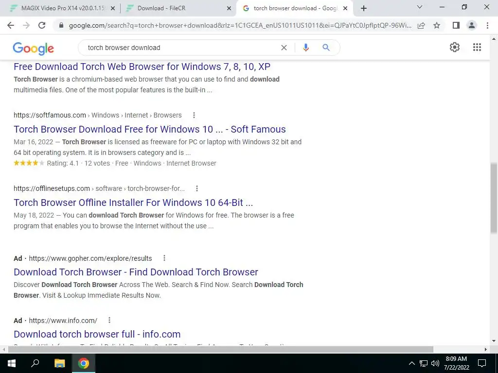The width and height of the screenshot is (498, 373).
Task: Close the MAGIX Video Pro X14 tab
Action: click(112, 9)
